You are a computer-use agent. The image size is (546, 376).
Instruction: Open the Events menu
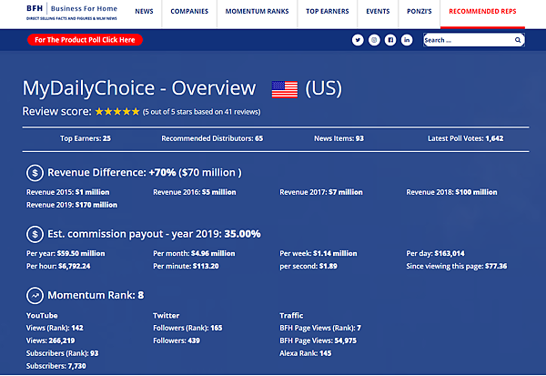[378, 12]
